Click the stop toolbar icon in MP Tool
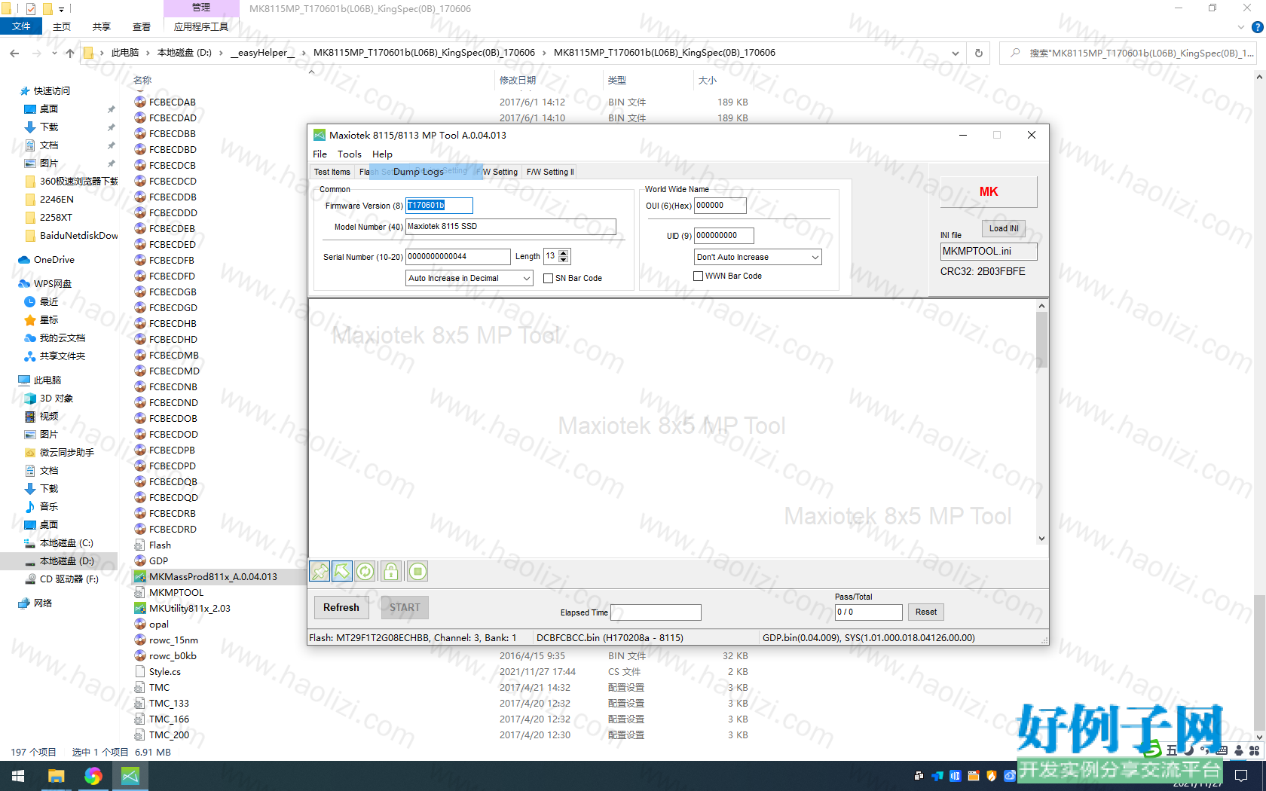The image size is (1266, 791). click(417, 572)
